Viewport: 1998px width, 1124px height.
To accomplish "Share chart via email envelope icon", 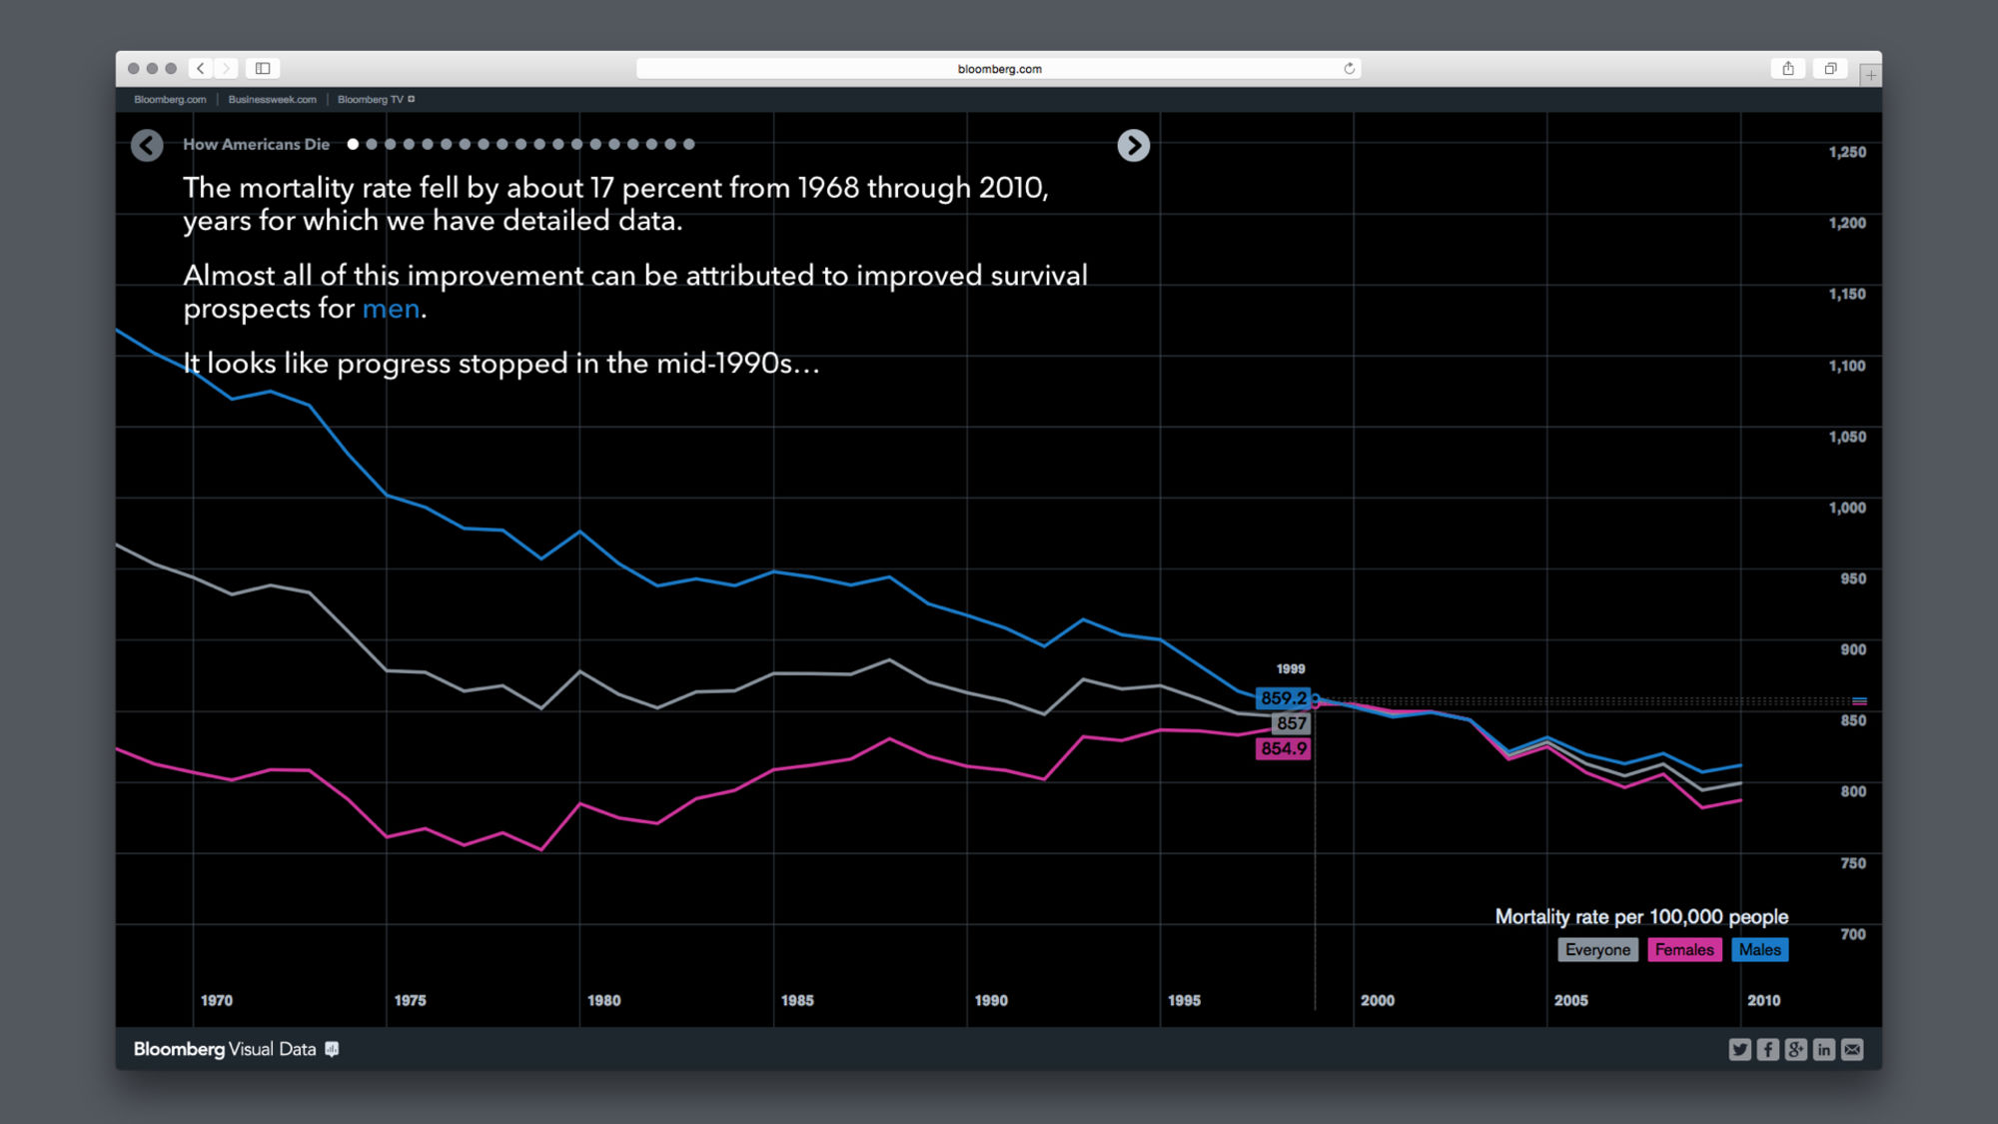I will (1852, 1049).
